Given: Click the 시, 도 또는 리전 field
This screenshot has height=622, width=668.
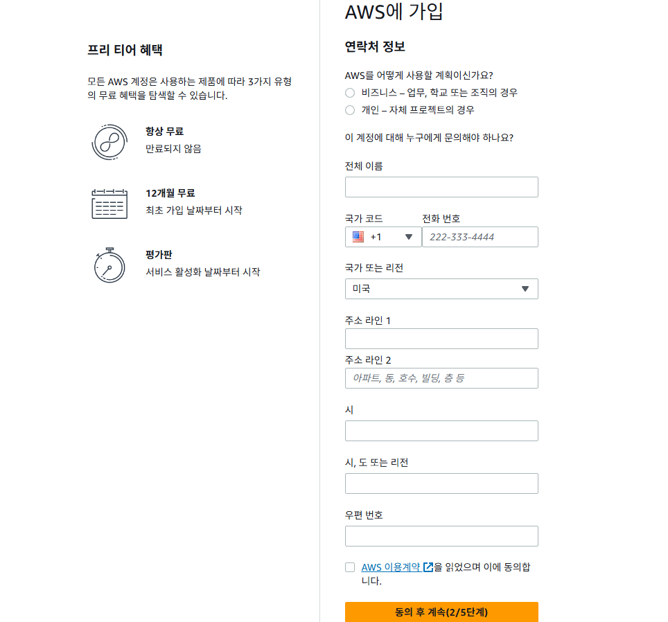Looking at the screenshot, I should [x=441, y=483].
